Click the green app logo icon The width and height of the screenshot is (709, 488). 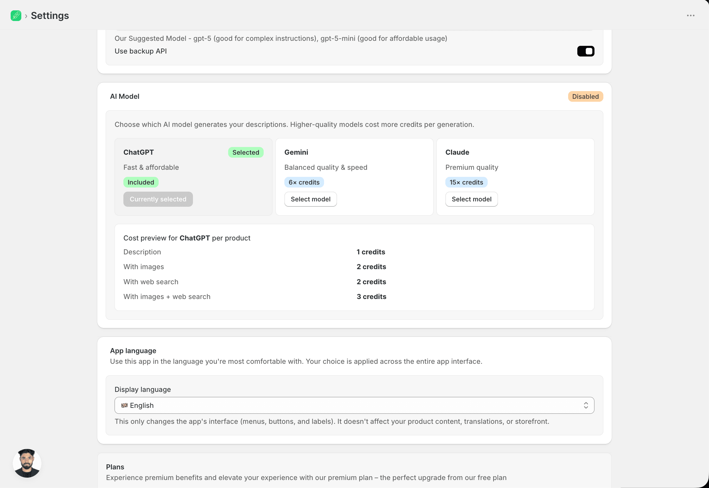[x=16, y=16]
